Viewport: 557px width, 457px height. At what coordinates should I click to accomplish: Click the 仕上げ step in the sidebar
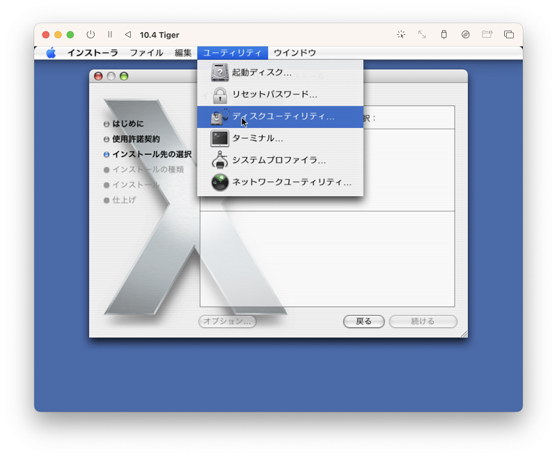click(x=120, y=200)
